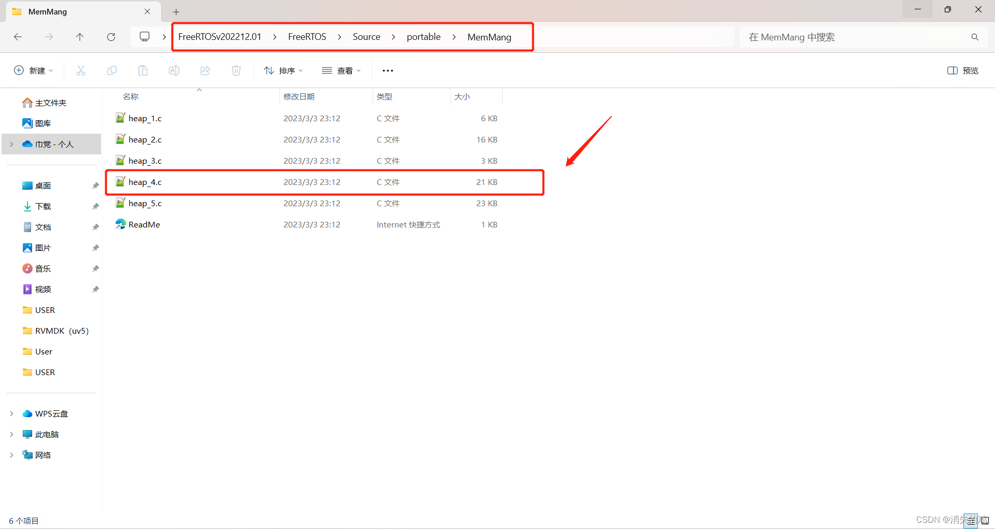
Task: Select the rename icon in toolbar
Action: coord(174,70)
